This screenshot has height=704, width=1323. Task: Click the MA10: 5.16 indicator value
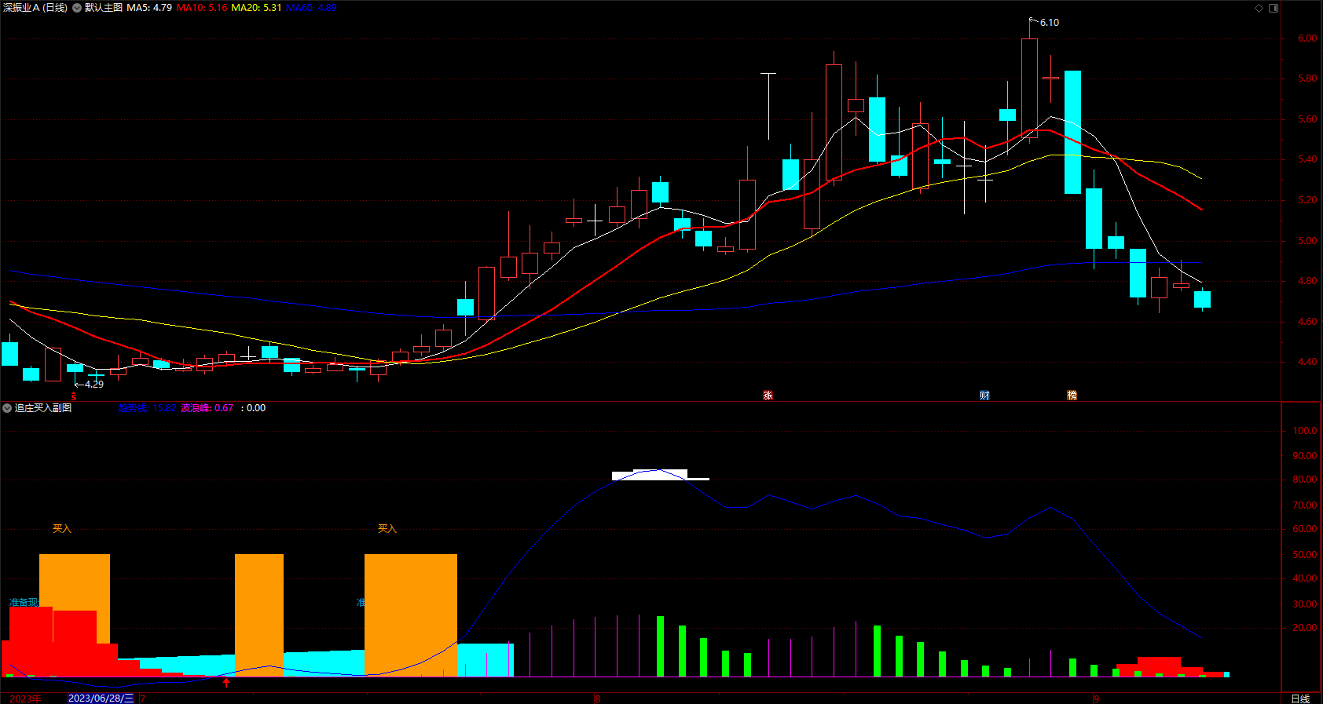(202, 8)
